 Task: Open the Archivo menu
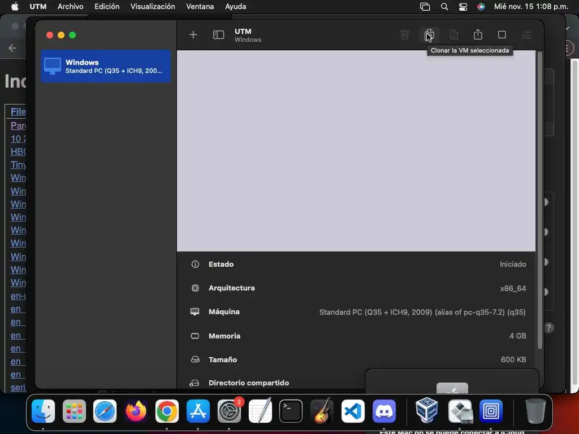click(x=70, y=7)
